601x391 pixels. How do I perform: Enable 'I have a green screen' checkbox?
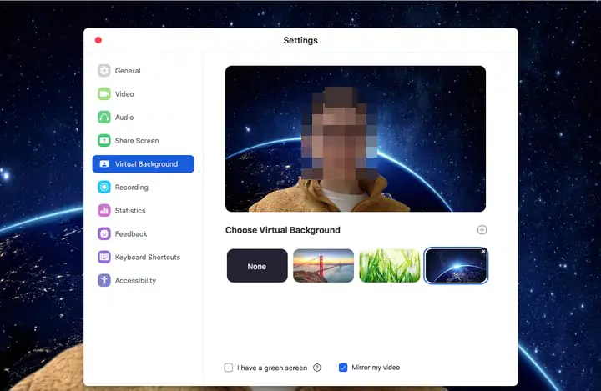[x=229, y=368]
